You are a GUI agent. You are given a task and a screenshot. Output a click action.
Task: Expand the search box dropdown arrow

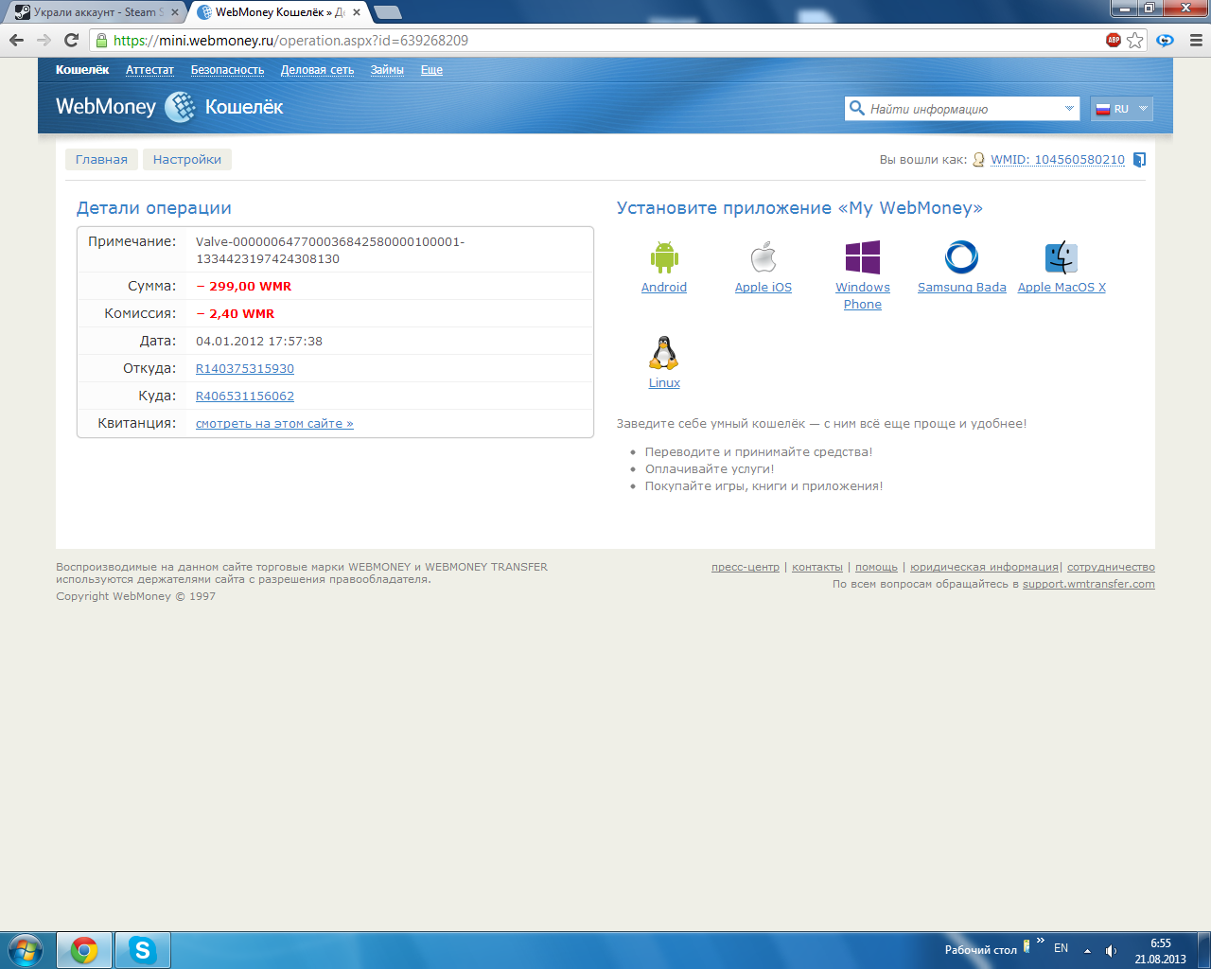click(x=1069, y=109)
